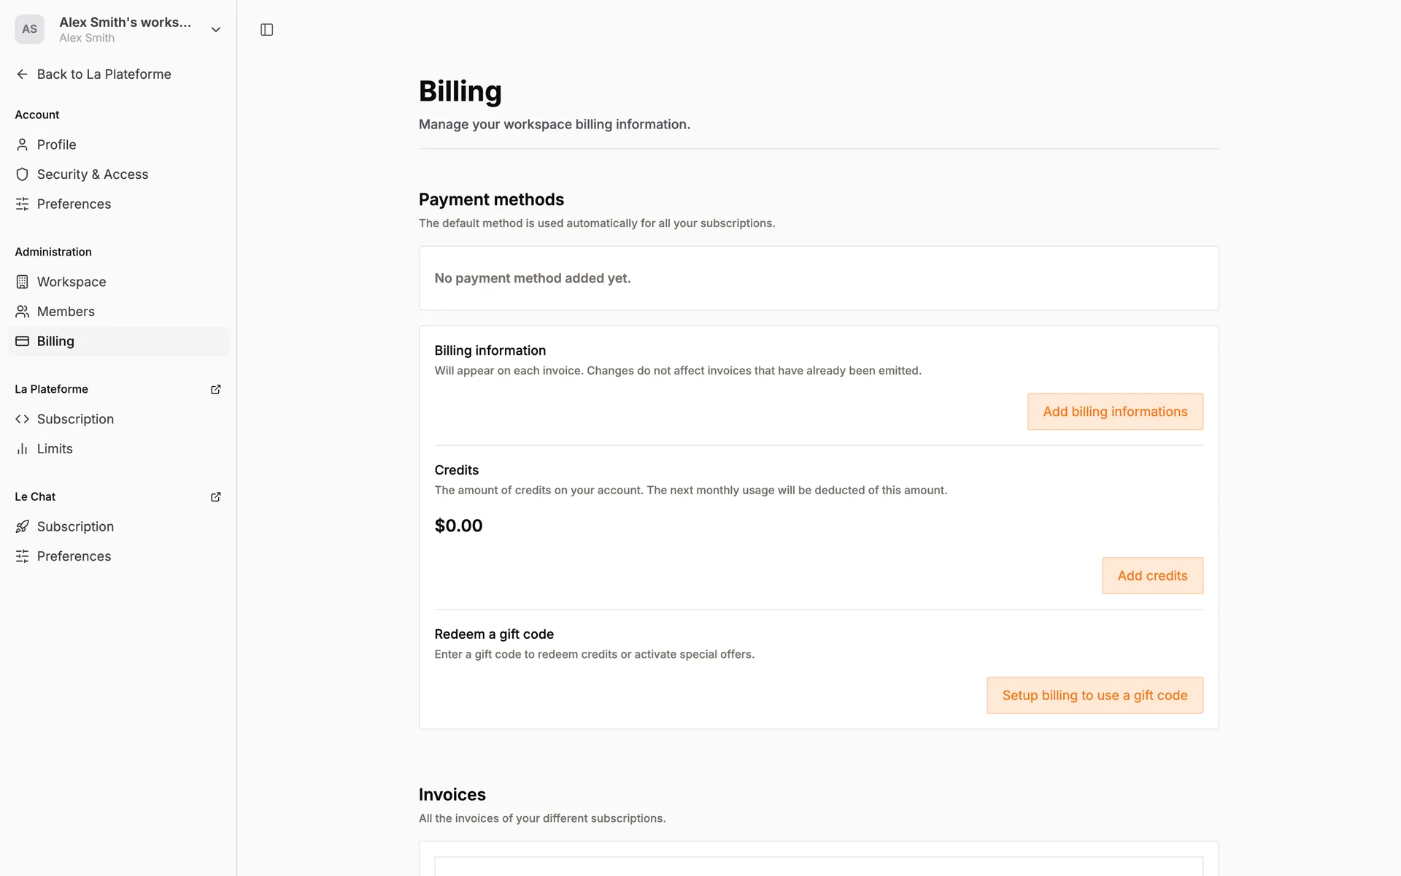Click Add billing informations button
This screenshot has height=876, width=1401.
click(x=1114, y=412)
